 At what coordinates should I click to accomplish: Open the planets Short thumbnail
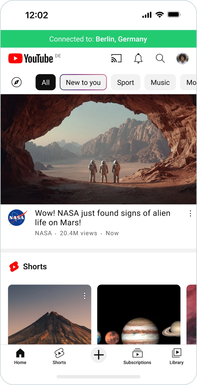pyautogui.click(x=139, y=315)
